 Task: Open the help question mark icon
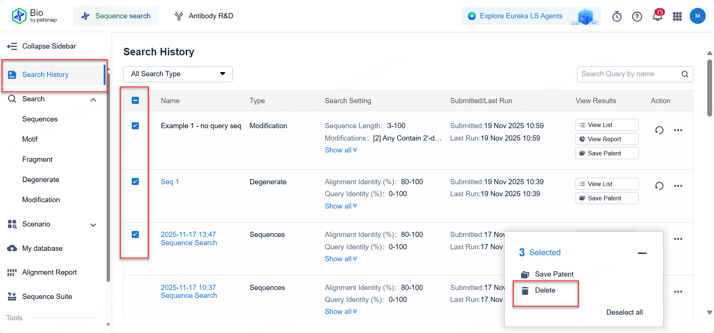pyautogui.click(x=637, y=16)
